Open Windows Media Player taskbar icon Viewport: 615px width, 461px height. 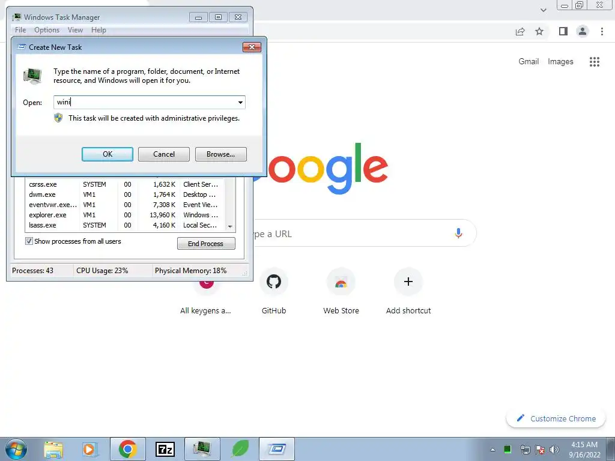pyautogui.click(x=89, y=449)
